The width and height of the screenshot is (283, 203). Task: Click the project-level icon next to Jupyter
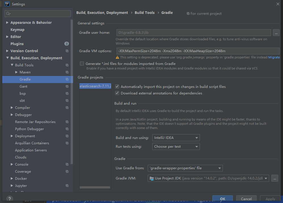(67, 185)
